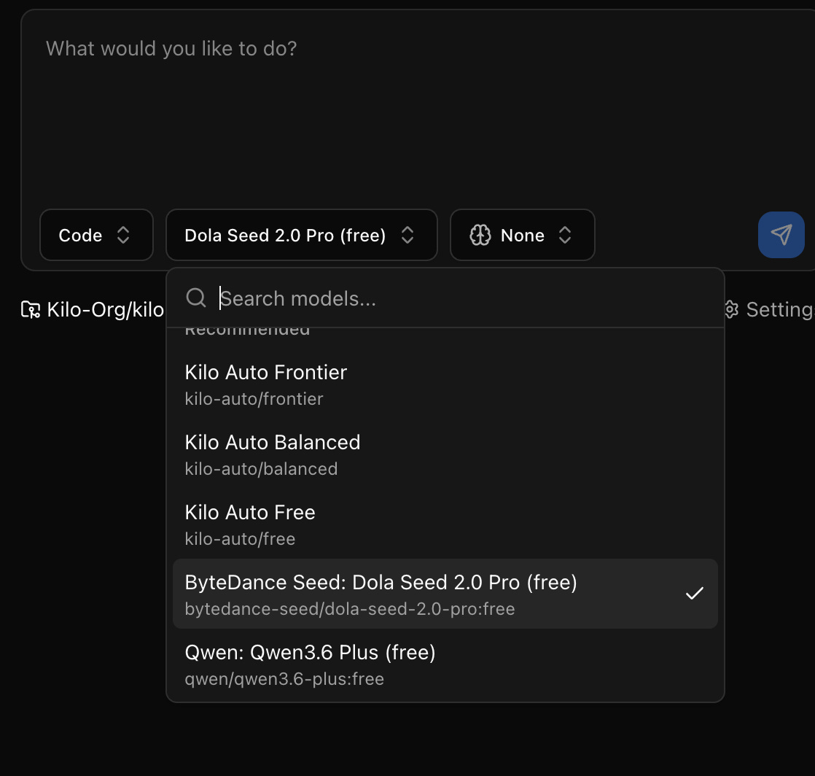Send message with paper plane button
815x776 pixels.
tap(781, 235)
